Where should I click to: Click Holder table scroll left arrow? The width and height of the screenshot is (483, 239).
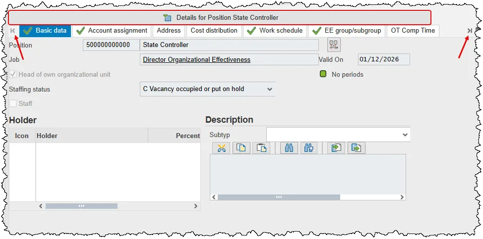tap(41, 206)
